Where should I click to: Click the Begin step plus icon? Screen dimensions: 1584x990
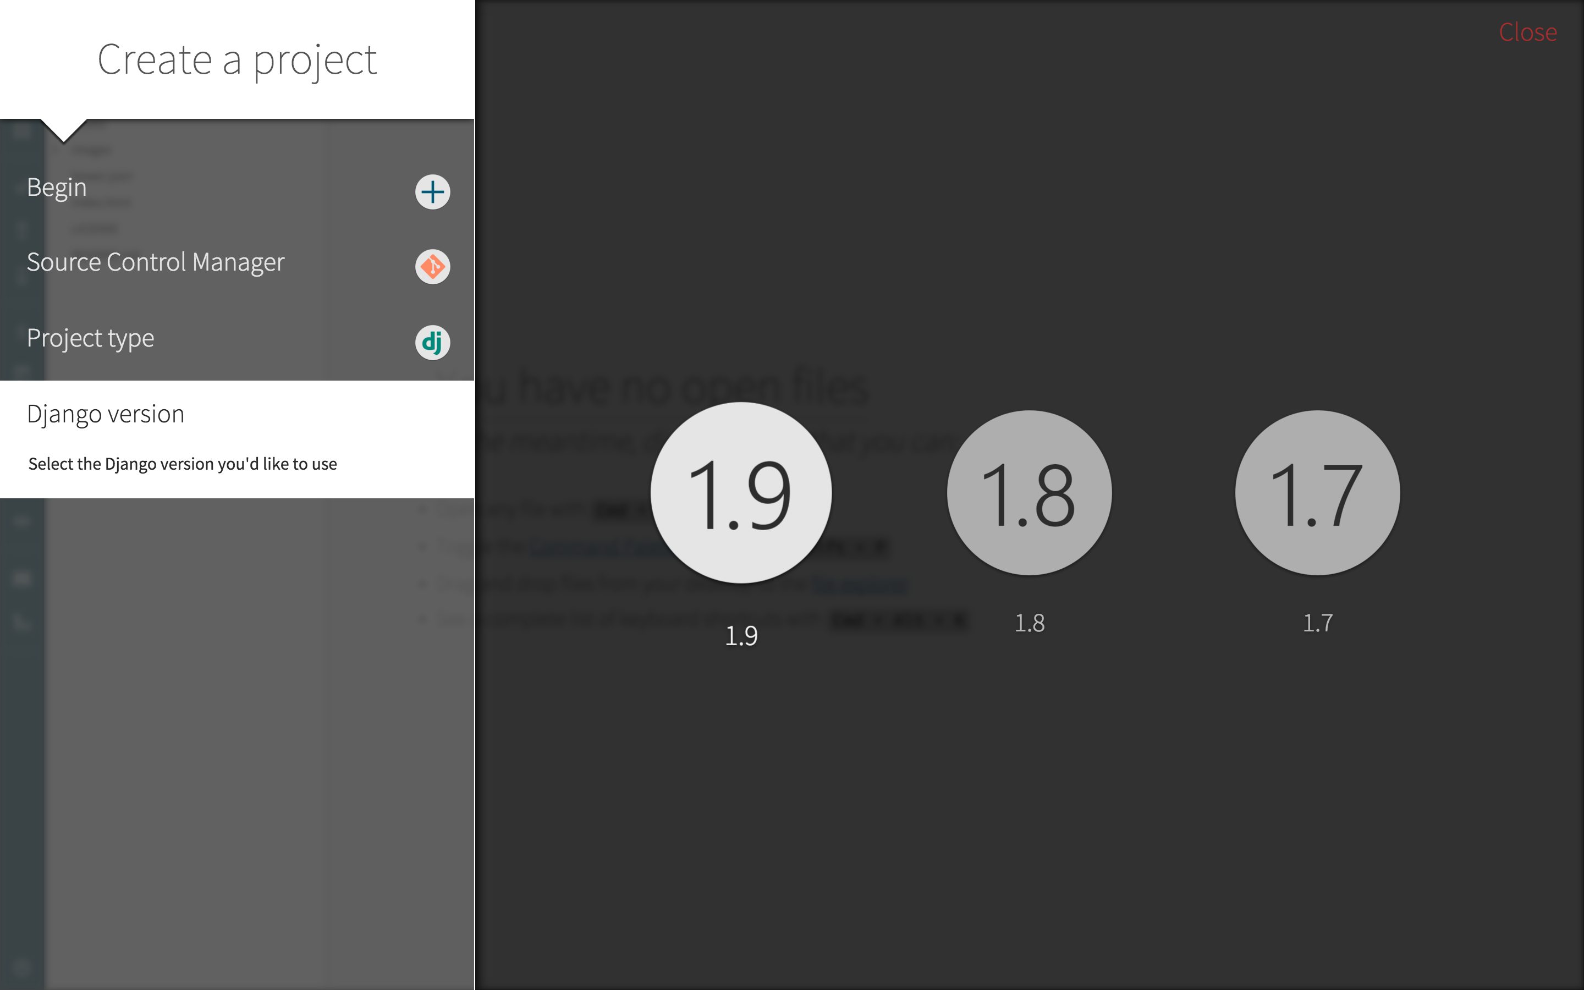tap(432, 190)
